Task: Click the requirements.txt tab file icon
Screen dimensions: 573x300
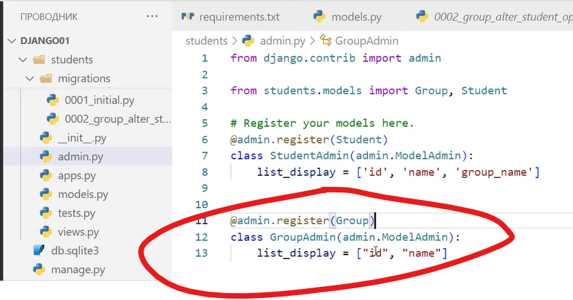Action: click(186, 16)
